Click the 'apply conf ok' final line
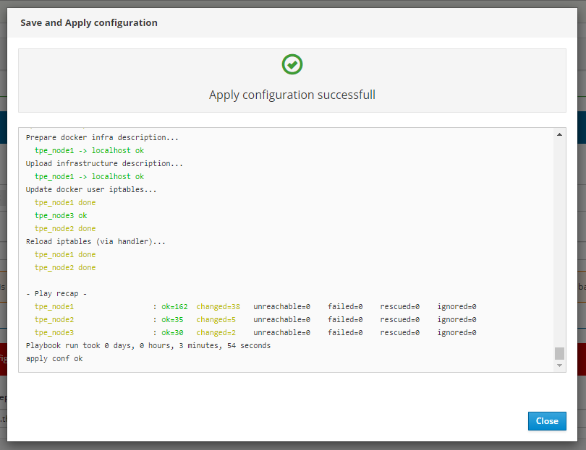This screenshot has height=450, width=586. [x=54, y=358]
